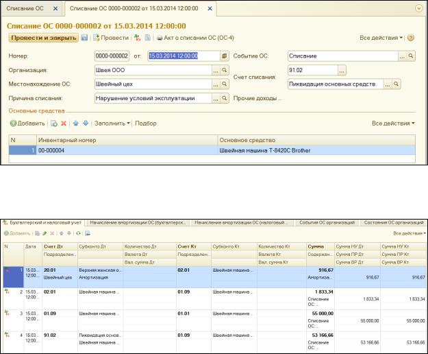Click the Провести и закрыть button
This screenshot has width=428, height=354.
pos(44,38)
